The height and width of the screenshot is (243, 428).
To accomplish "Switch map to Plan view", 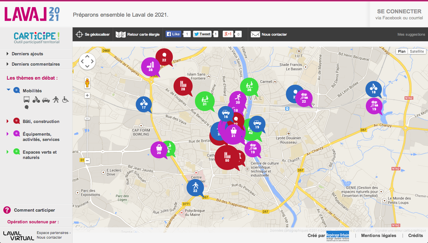I will tap(402, 51).
